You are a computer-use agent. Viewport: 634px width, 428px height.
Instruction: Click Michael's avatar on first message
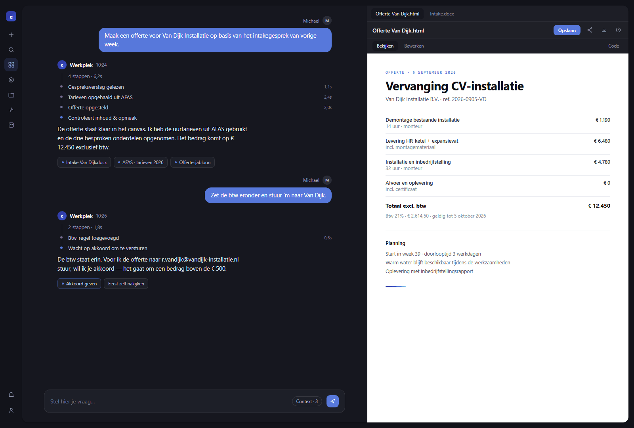coord(327,21)
